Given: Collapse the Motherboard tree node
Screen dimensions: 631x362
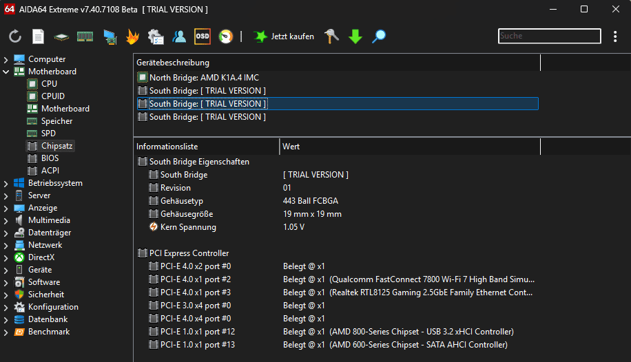Looking at the screenshot, I should point(6,72).
